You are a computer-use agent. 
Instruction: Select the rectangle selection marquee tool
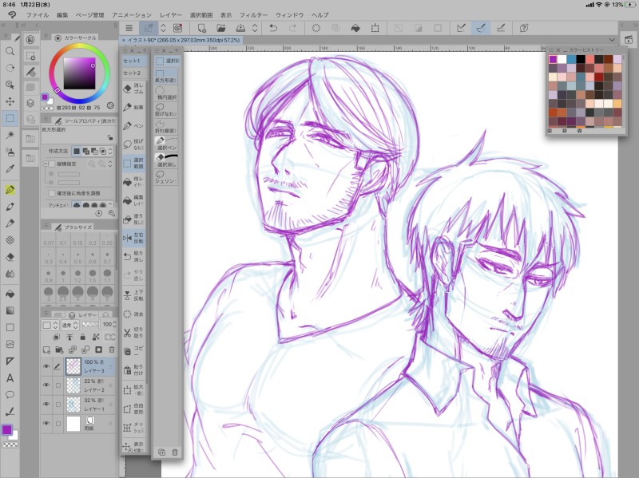(x=10, y=118)
